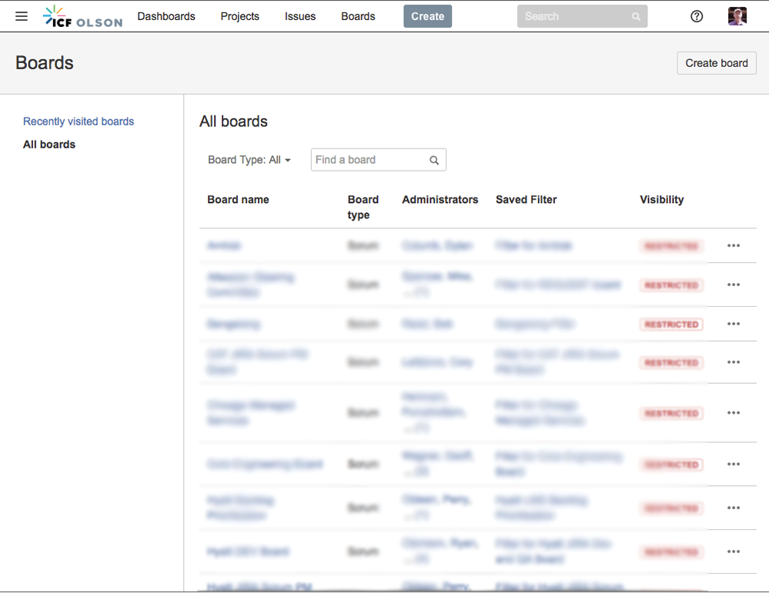Focus the top Search field
Screen dimensions: 769x593
[582, 16]
